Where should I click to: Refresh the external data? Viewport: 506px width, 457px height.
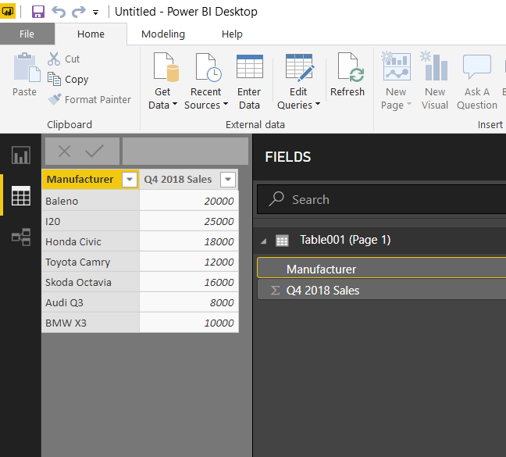pos(347,74)
